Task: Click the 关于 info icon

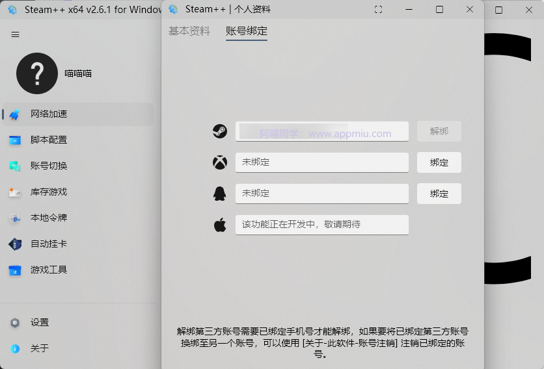Action: coord(15,349)
